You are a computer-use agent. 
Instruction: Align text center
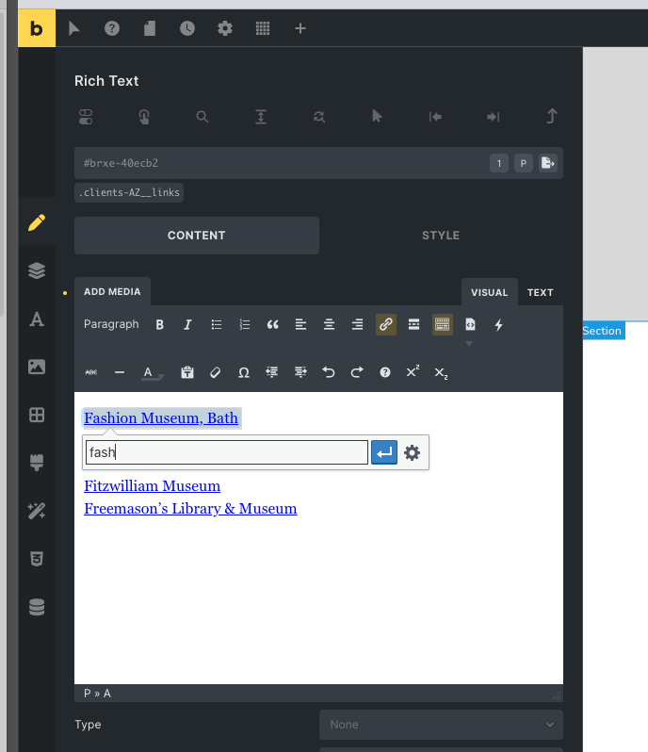coord(329,325)
